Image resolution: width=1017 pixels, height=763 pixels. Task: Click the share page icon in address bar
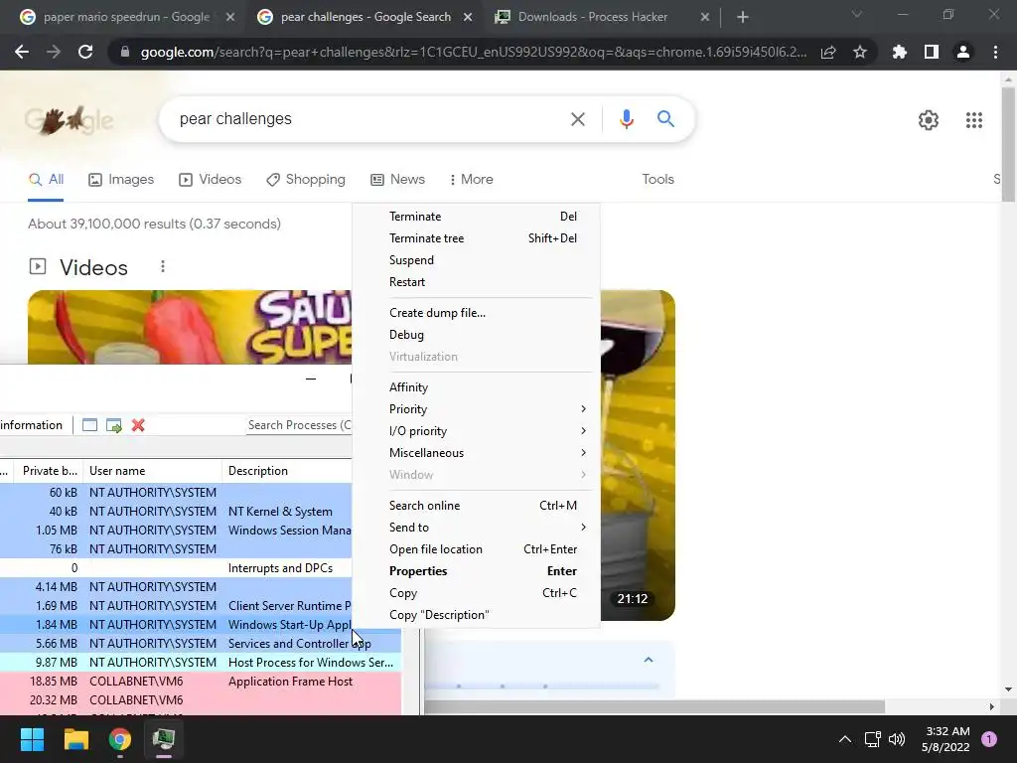[828, 53]
